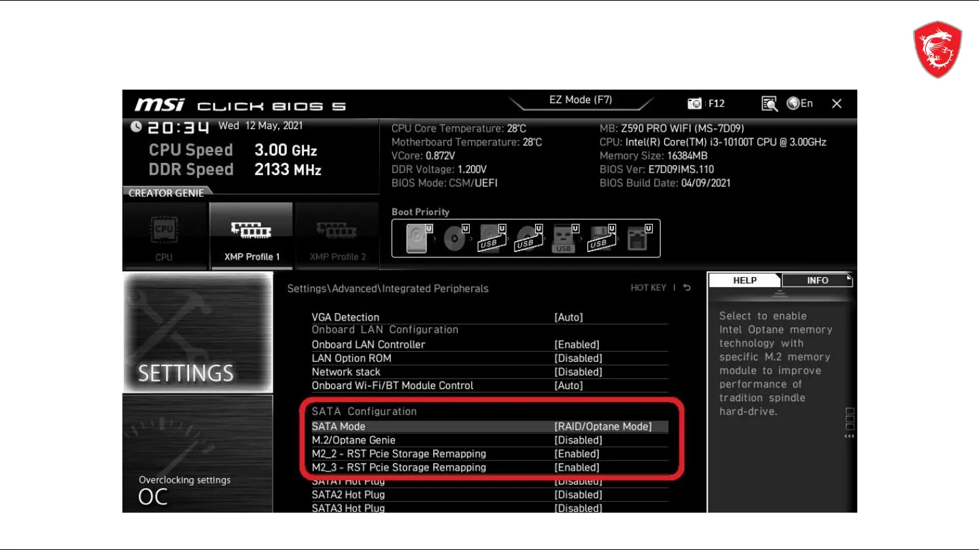The width and height of the screenshot is (979, 550).
Task: Click the date Wed 12 May, 2021
Action: click(260, 126)
